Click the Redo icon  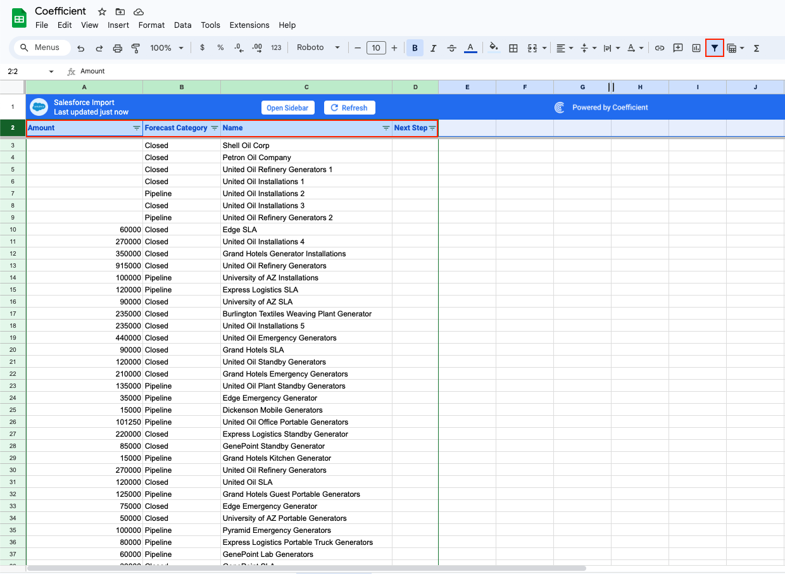[x=99, y=48]
